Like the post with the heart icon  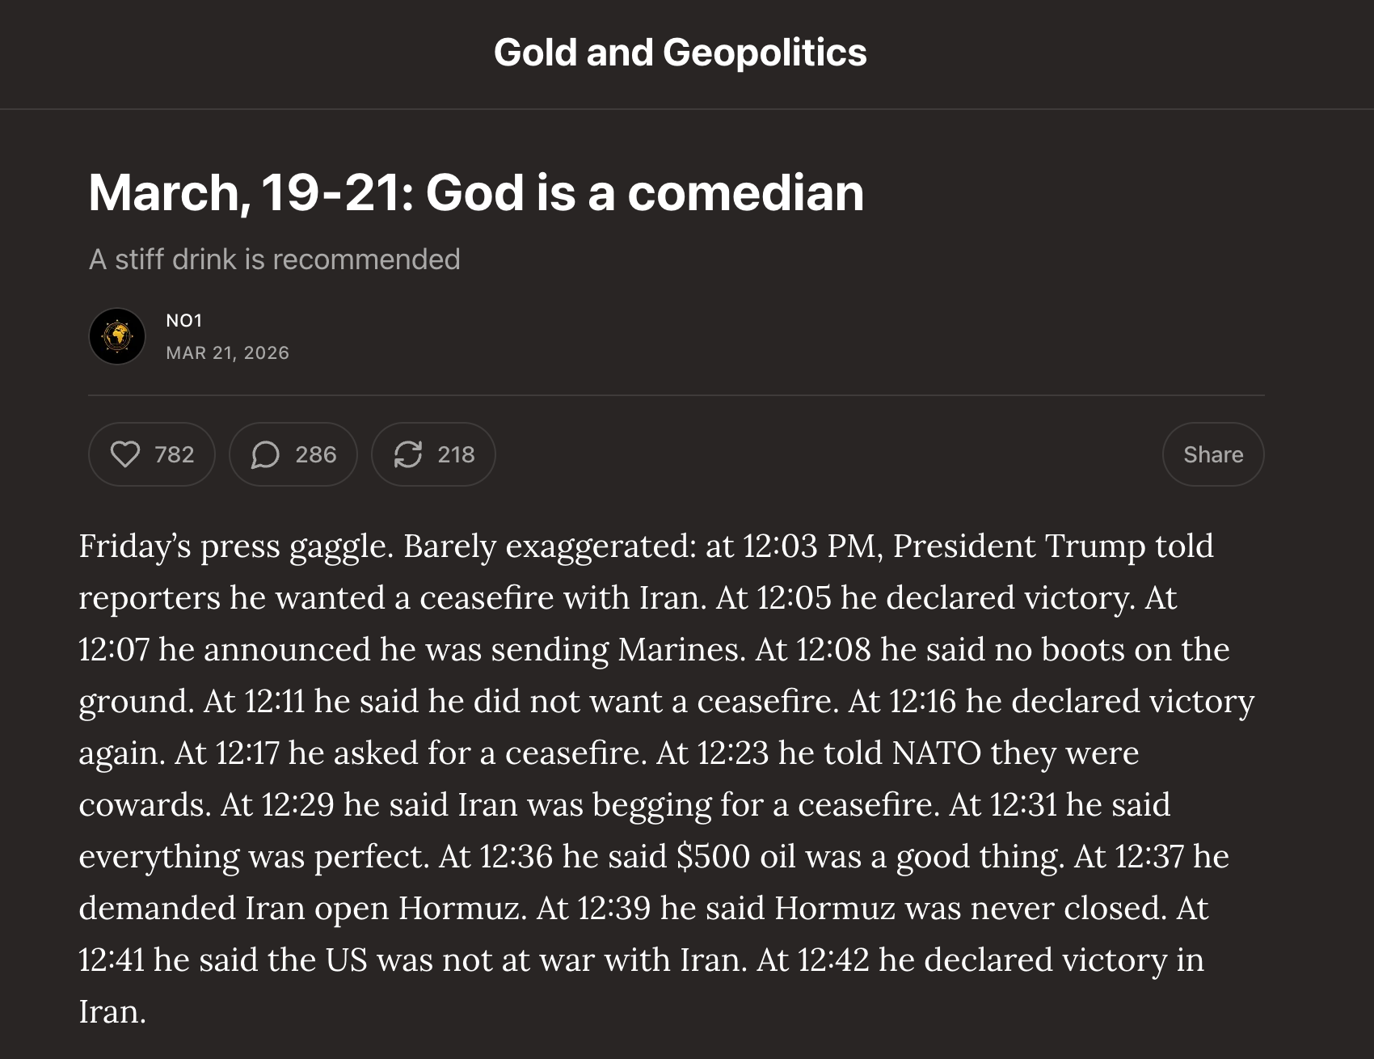pyautogui.click(x=125, y=454)
